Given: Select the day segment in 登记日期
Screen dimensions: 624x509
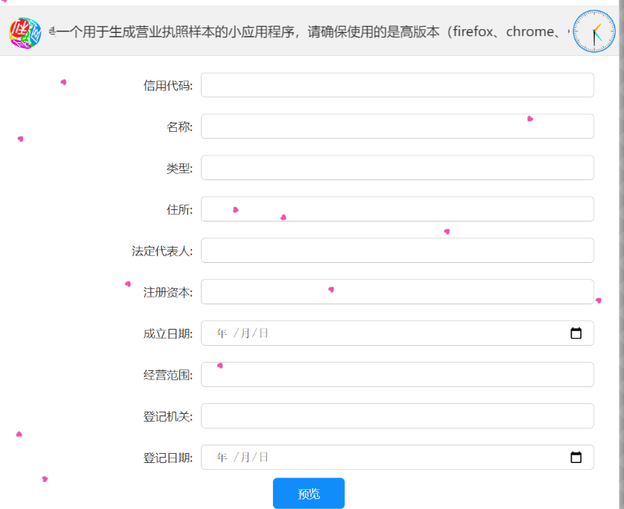Looking at the screenshot, I should tap(263, 458).
